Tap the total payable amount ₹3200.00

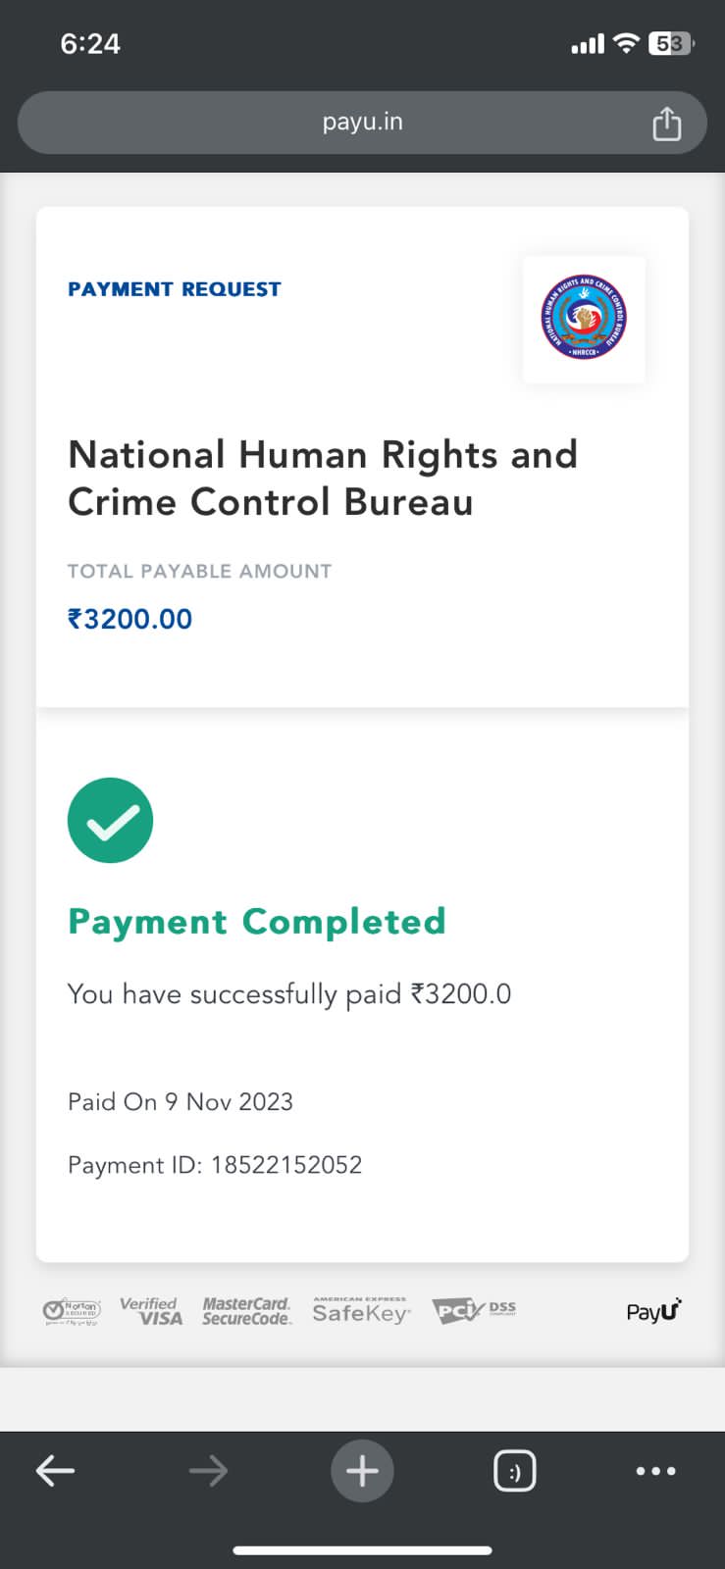129,619
